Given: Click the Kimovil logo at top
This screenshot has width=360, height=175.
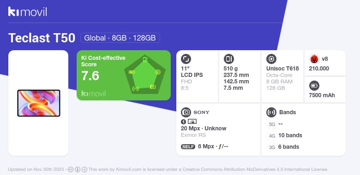Looking at the screenshot, I should pyautogui.click(x=28, y=12).
